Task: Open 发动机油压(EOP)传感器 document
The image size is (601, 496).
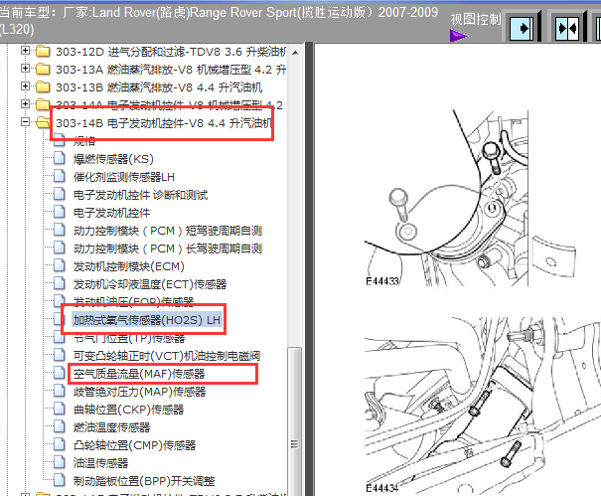Action: (x=133, y=302)
